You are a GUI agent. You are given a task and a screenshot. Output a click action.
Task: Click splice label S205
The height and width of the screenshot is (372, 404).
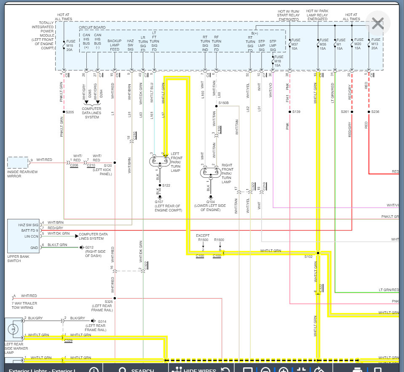coord(70,112)
